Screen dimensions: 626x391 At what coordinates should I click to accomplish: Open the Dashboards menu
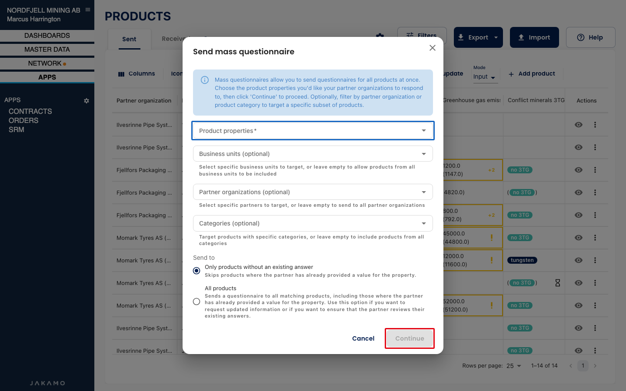47,36
